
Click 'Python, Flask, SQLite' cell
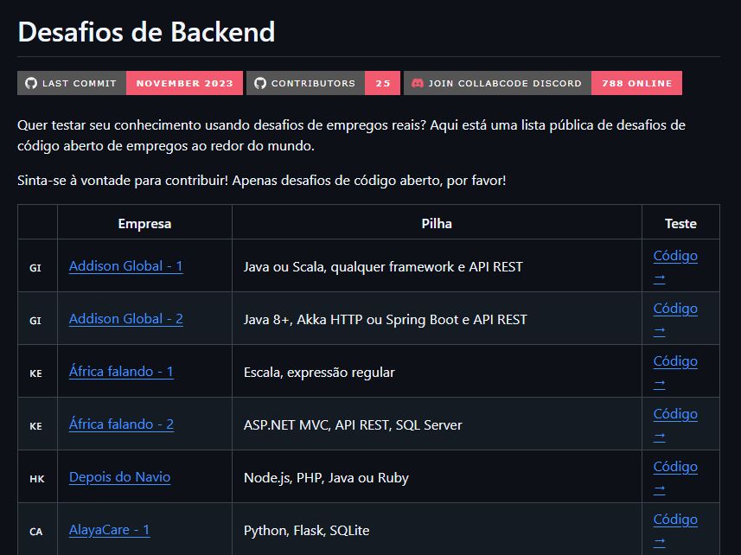tap(437, 531)
